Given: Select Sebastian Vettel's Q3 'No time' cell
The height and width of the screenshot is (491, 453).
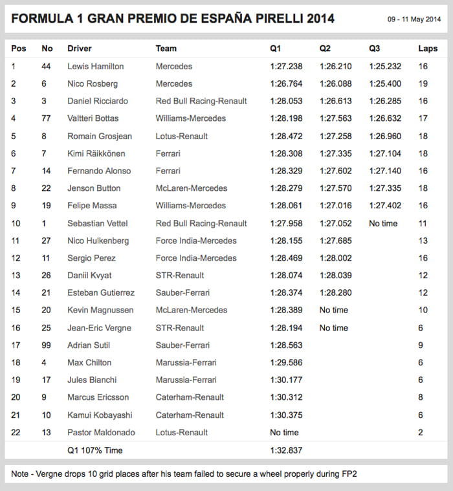Looking at the screenshot, I should pos(383,223).
